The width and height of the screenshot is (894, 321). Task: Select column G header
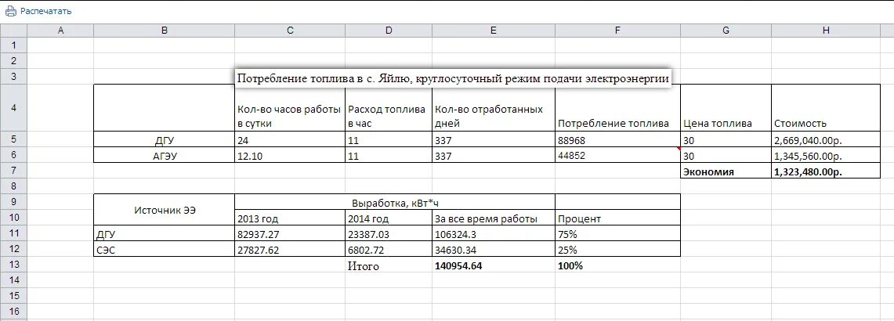click(x=726, y=31)
